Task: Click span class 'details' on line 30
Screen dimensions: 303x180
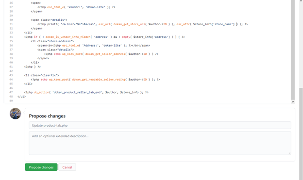Action: tap(49, 20)
